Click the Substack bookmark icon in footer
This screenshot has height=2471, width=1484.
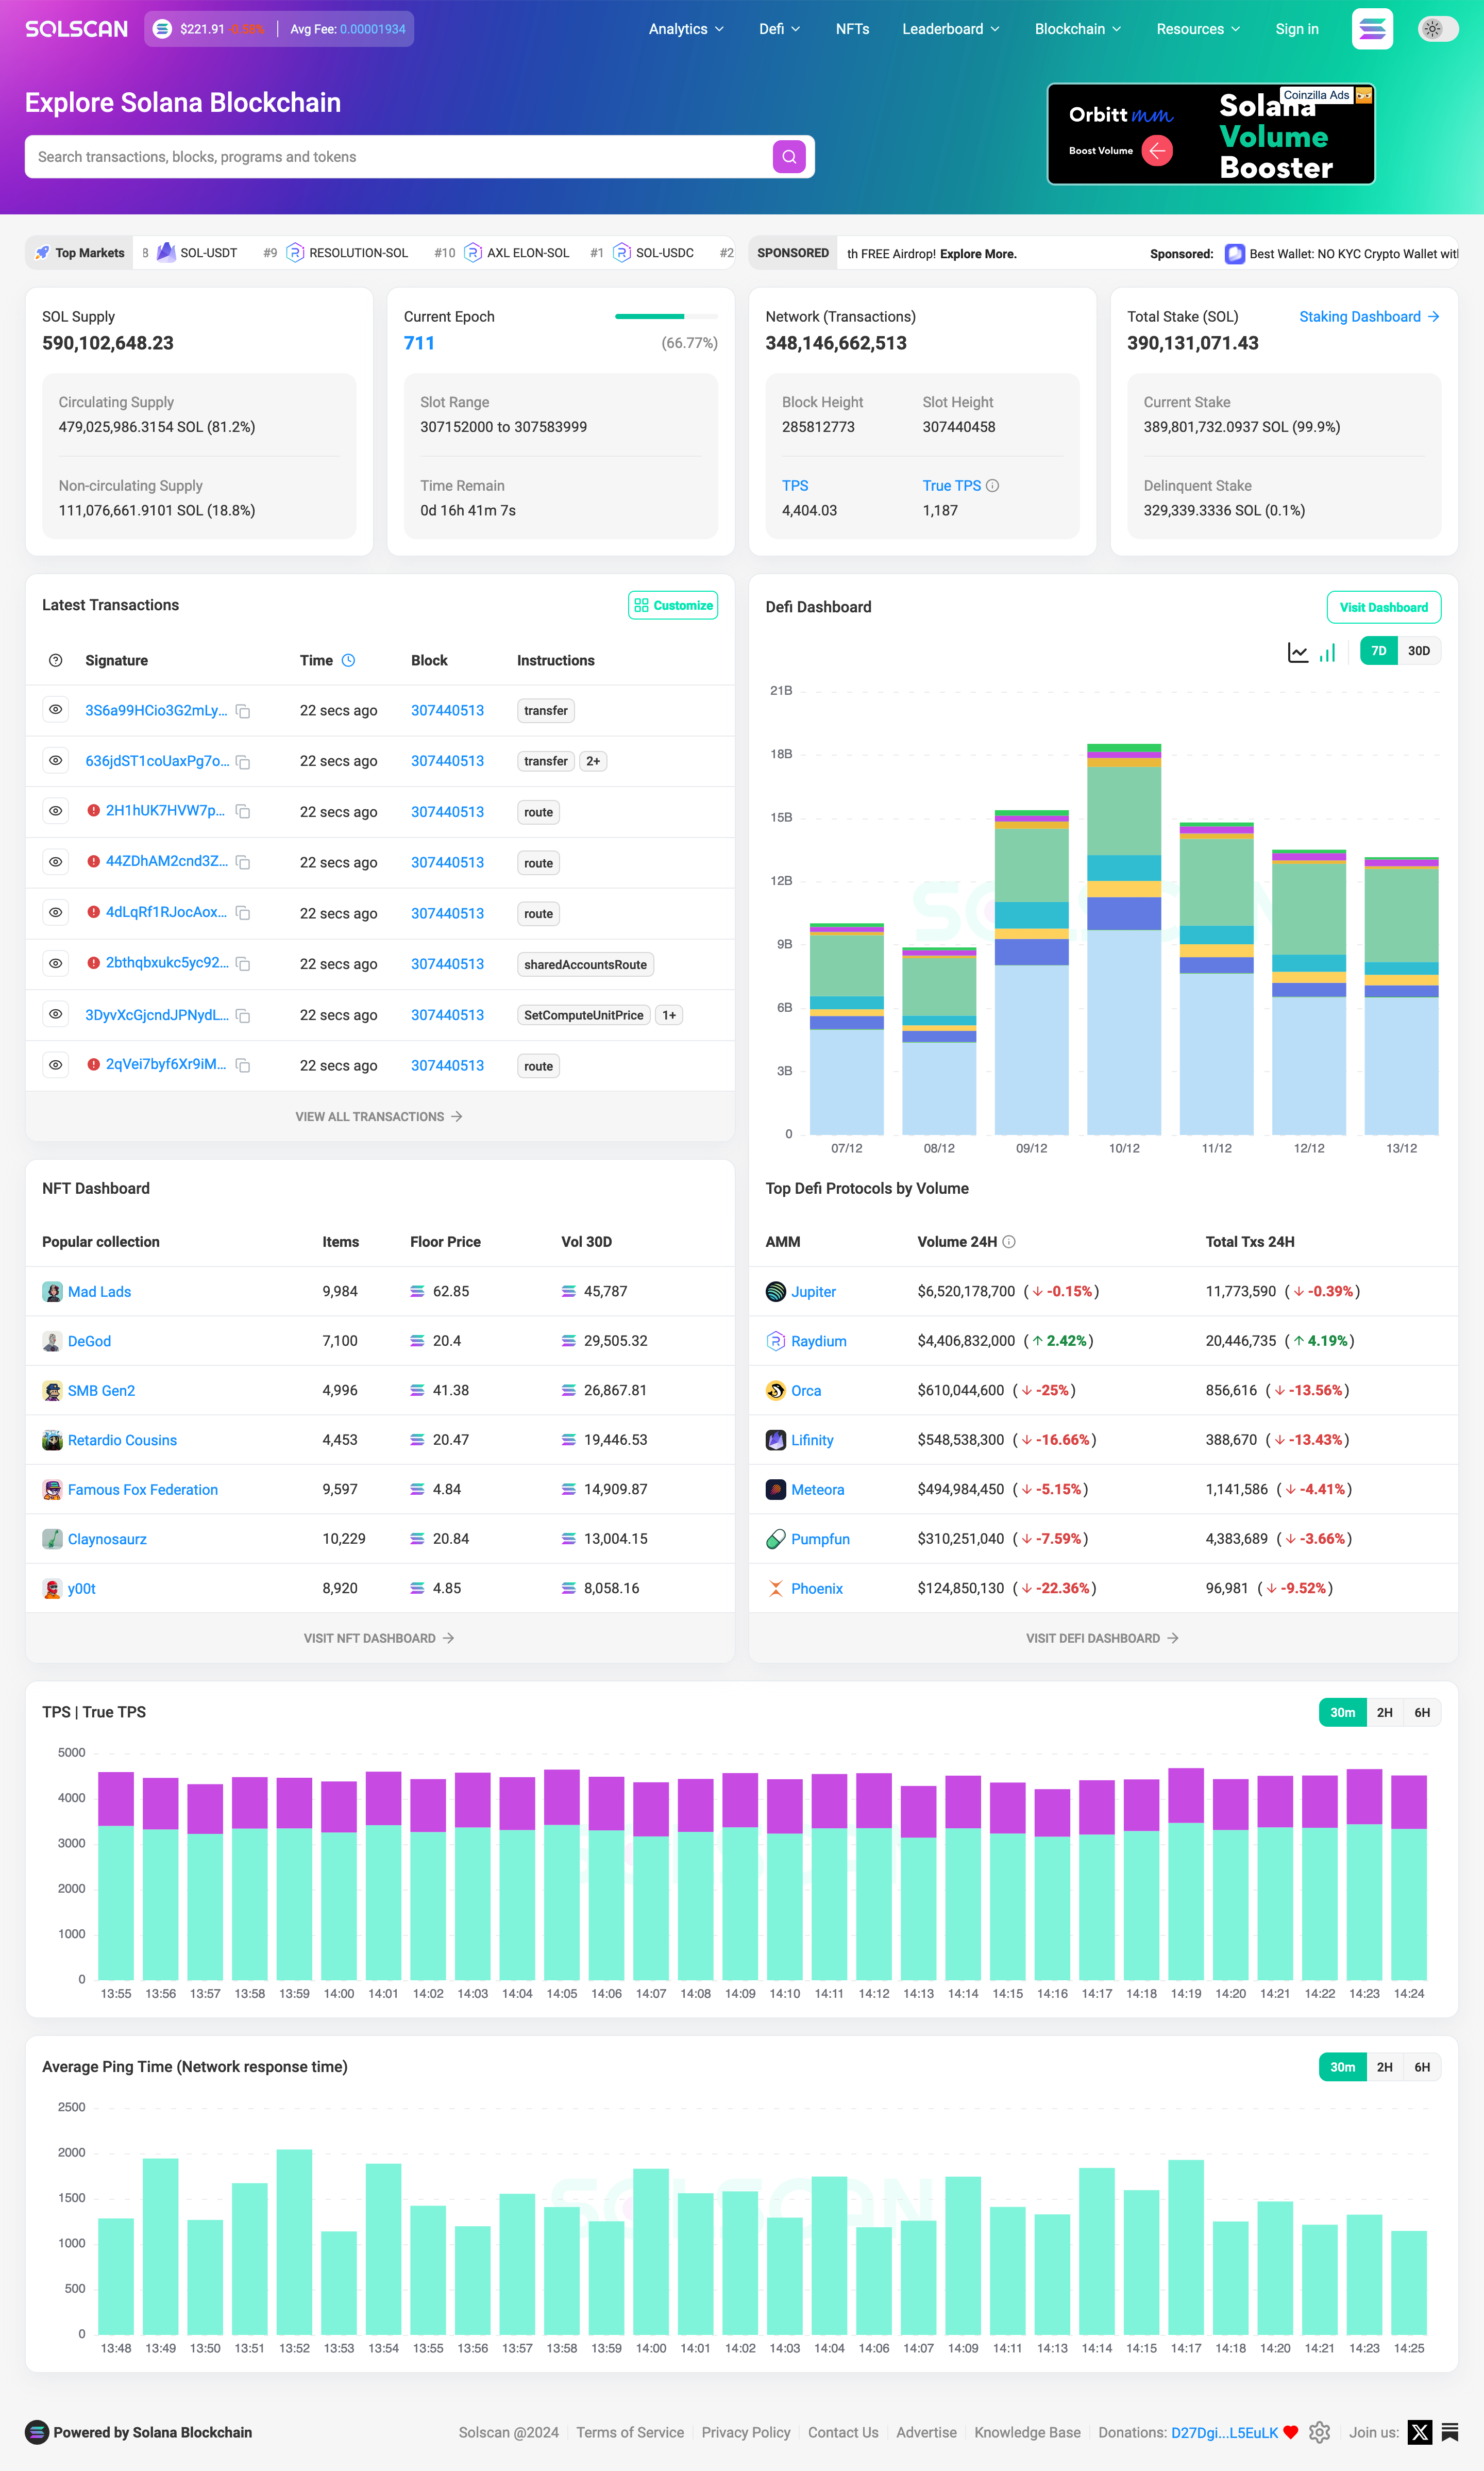(1450, 2432)
